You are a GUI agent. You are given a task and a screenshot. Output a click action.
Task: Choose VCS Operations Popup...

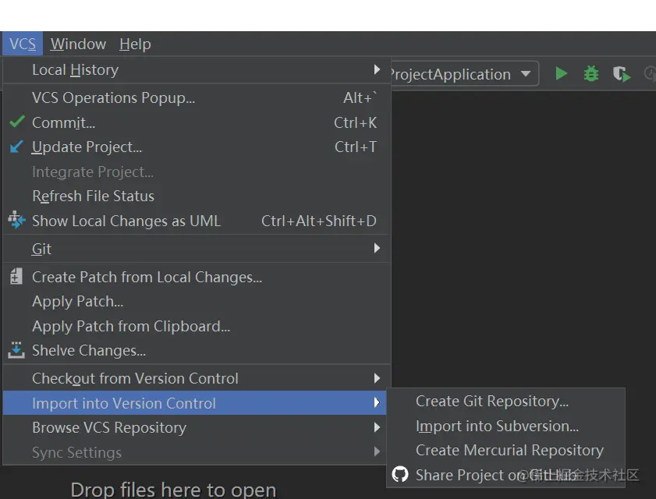197,97
